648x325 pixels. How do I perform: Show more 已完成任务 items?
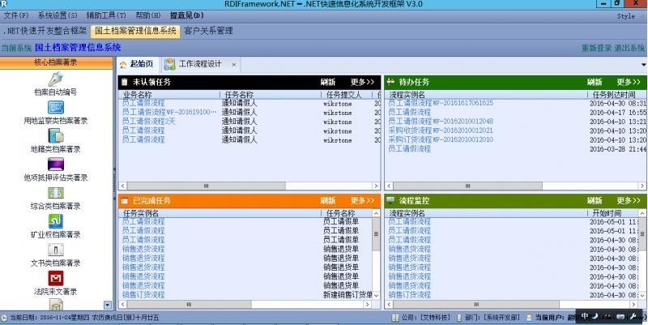[x=362, y=200]
